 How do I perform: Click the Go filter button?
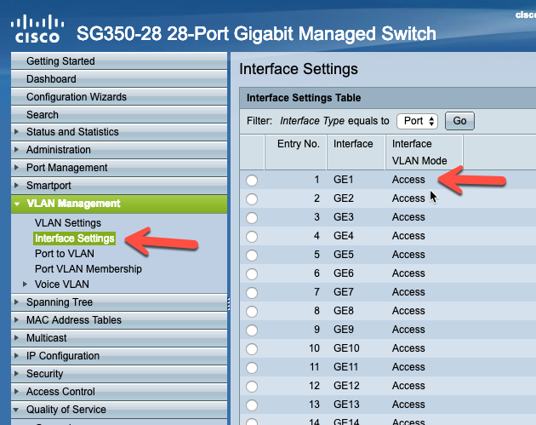(x=459, y=121)
